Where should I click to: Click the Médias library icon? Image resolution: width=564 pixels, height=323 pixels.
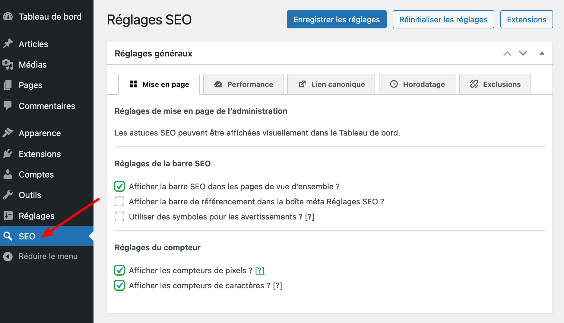(8, 64)
